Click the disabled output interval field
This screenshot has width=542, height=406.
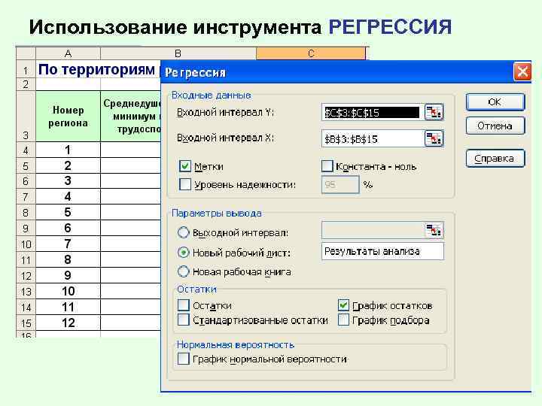click(373, 230)
